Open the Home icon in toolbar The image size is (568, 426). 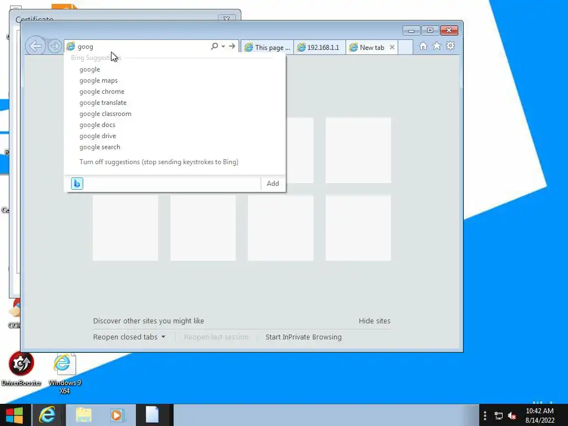[x=423, y=46]
